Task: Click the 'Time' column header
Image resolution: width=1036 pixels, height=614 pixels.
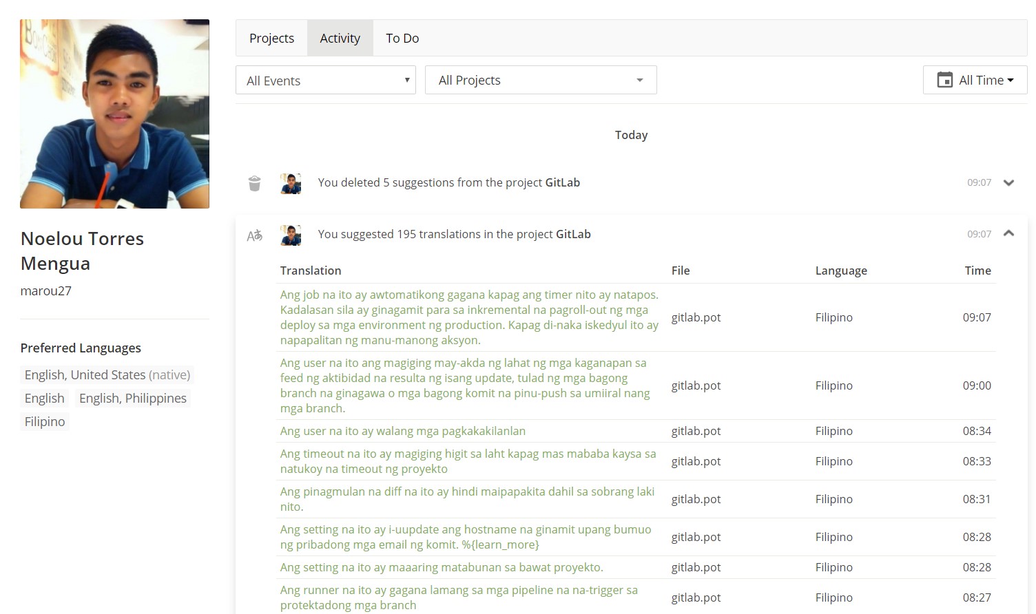Action: click(977, 271)
